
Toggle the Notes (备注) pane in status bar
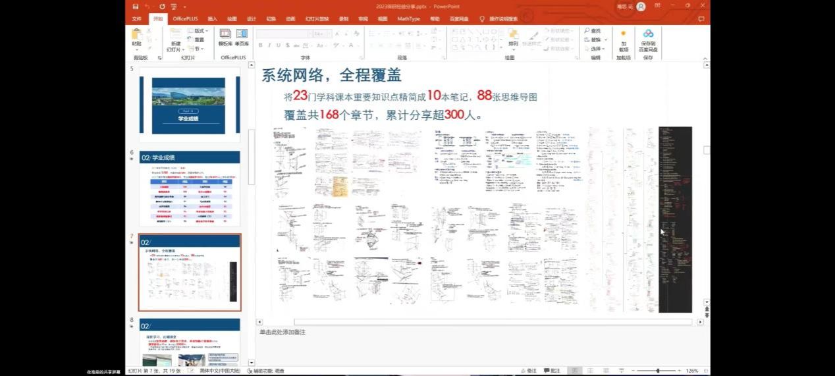coord(528,371)
